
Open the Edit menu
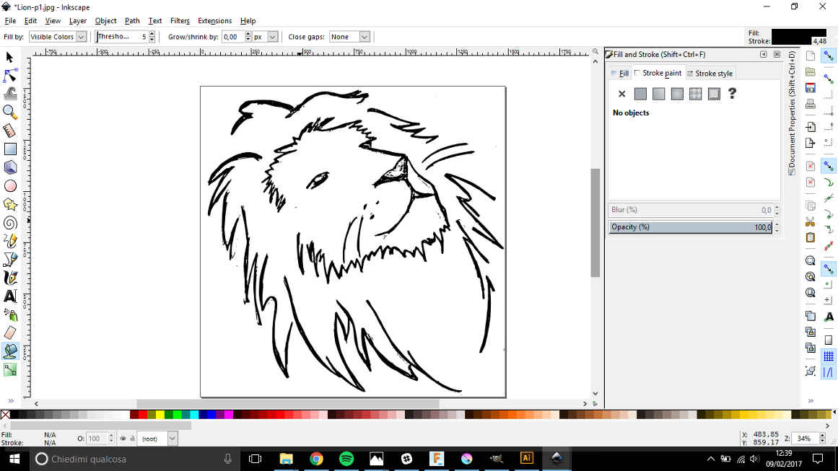coord(30,21)
